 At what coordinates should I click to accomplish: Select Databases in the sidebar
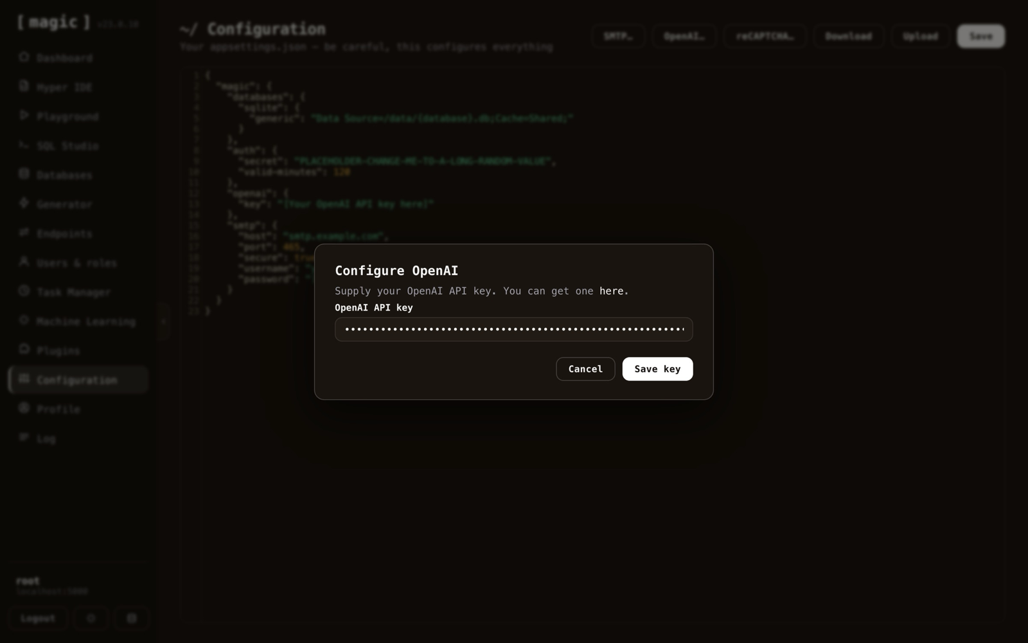[x=78, y=175]
